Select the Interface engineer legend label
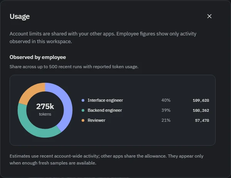The height and width of the screenshot is (178, 231). click(x=105, y=100)
